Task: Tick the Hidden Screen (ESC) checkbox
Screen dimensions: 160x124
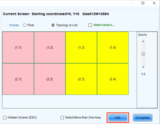Action: pyautogui.click(x=5, y=117)
